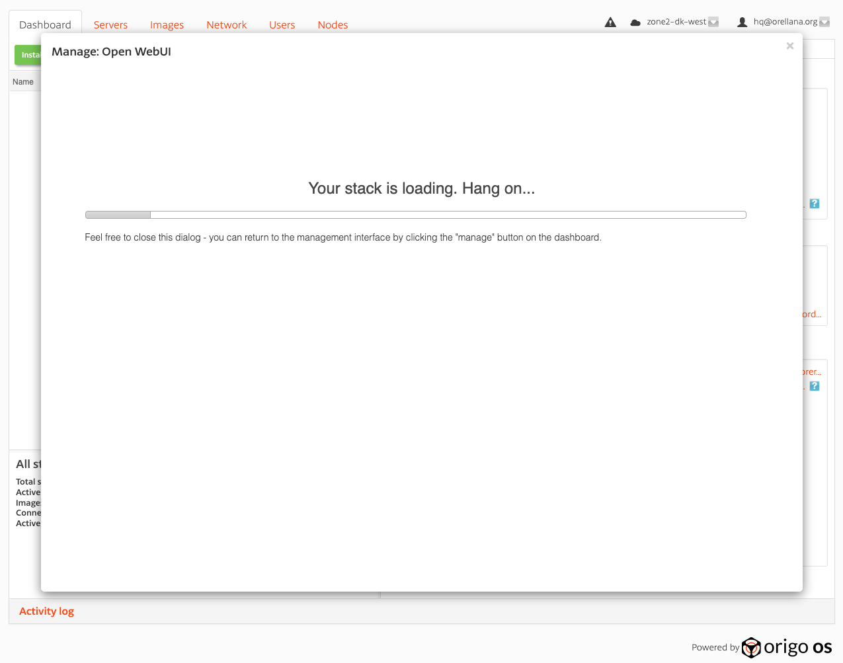Screen dimensions: 843x663
Task: Click the user silhouette account icon
Action: tap(742, 22)
